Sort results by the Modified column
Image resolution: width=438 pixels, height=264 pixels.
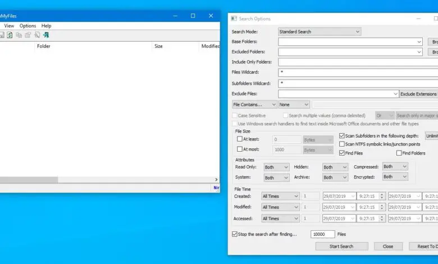(x=210, y=46)
